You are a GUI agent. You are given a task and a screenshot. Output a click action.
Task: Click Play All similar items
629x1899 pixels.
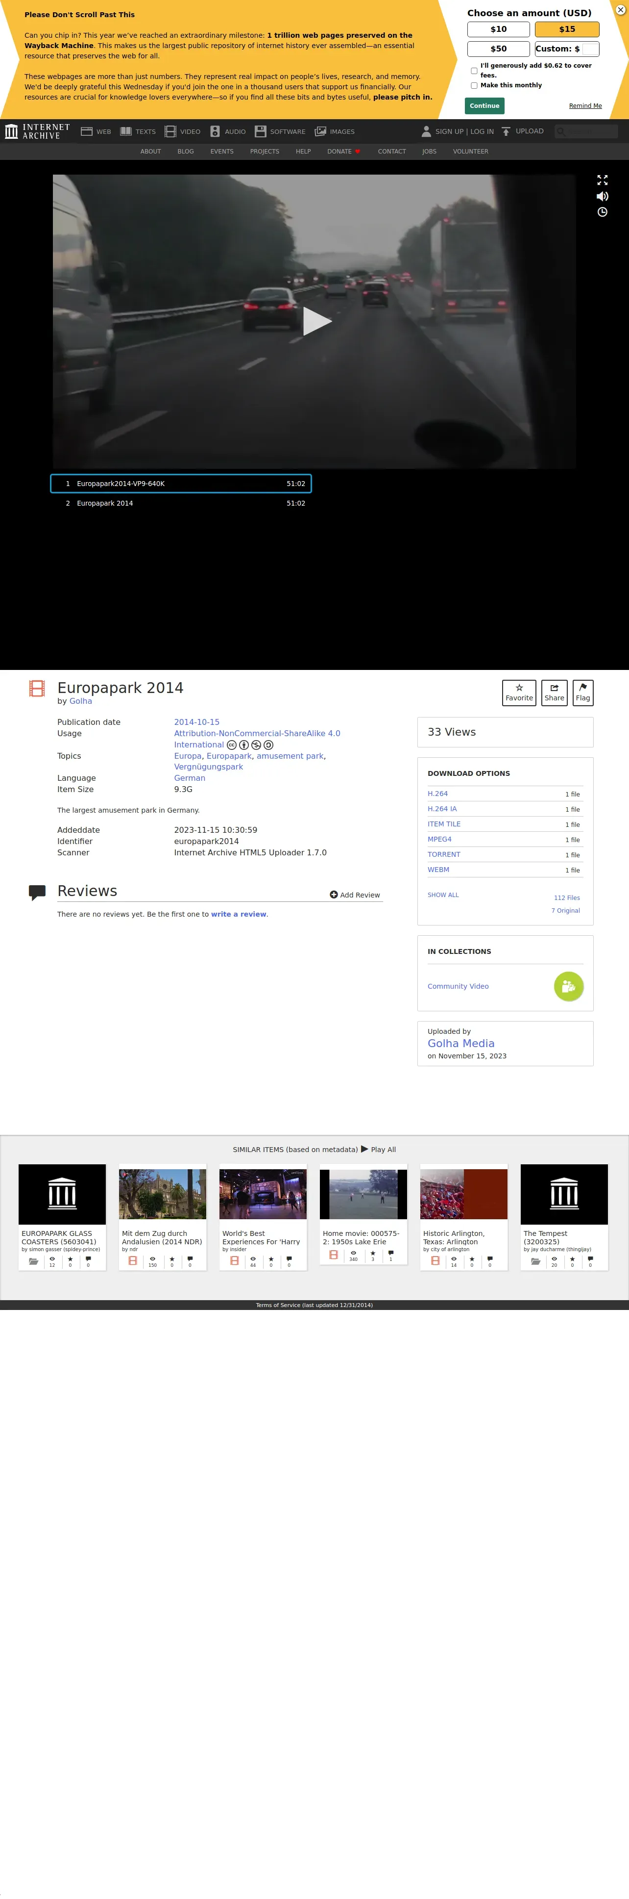tap(379, 1149)
